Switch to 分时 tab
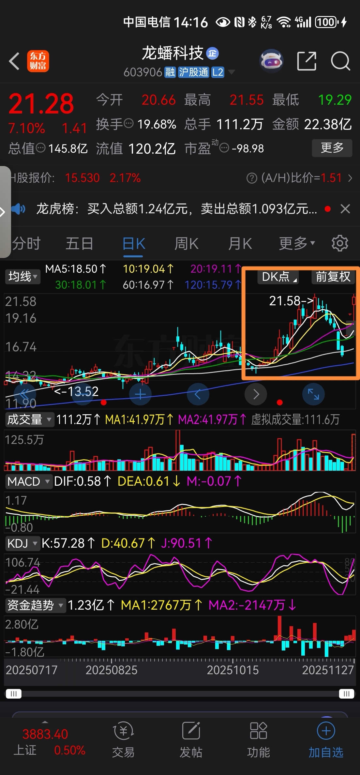Image resolution: width=360 pixels, height=775 pixels. click(x=26, y=244)
